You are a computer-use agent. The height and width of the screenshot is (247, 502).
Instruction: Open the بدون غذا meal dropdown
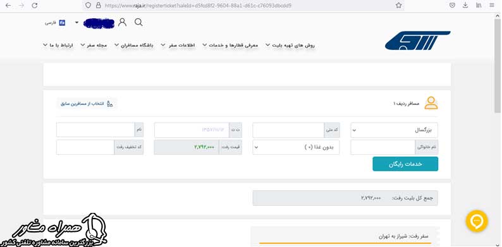point(296,147)
